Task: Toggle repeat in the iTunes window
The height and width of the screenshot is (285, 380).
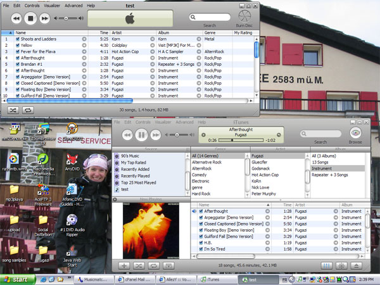Action: [154, 266]
